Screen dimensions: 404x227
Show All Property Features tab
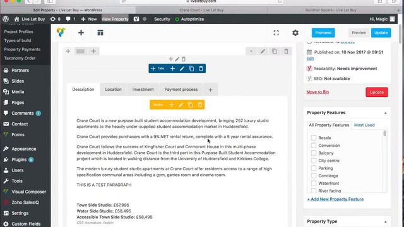pos(329,125)
